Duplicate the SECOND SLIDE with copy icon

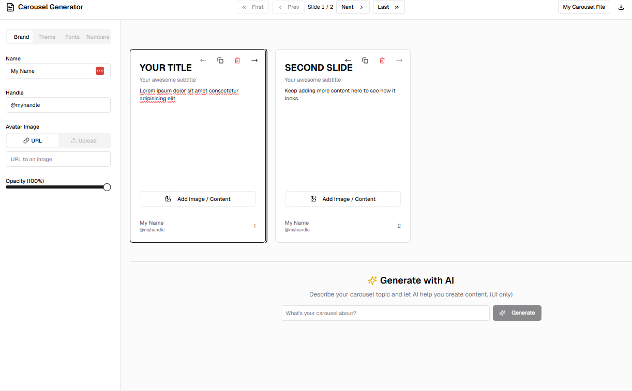(x=365, y=60)
